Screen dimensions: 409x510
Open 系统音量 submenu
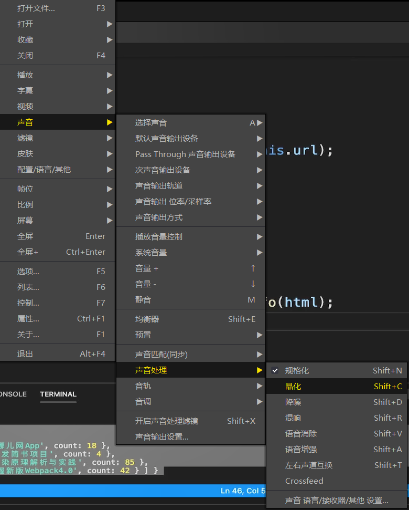click(x=191, y=253)
